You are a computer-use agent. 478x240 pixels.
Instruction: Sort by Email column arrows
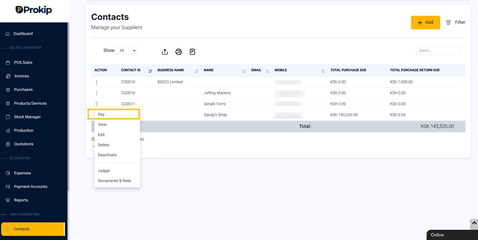(267, 71)
